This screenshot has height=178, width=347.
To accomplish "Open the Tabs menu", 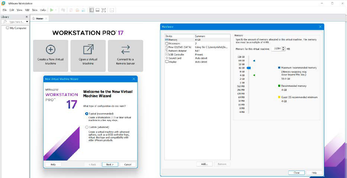I will click(35, 10).
